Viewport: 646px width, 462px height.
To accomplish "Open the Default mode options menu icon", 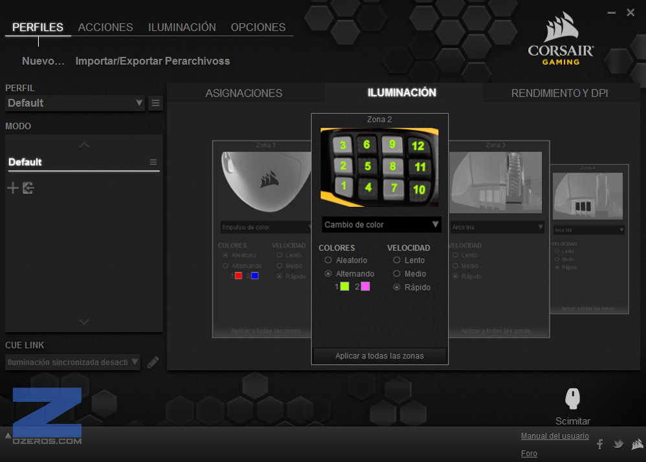I will click(153, 162).
